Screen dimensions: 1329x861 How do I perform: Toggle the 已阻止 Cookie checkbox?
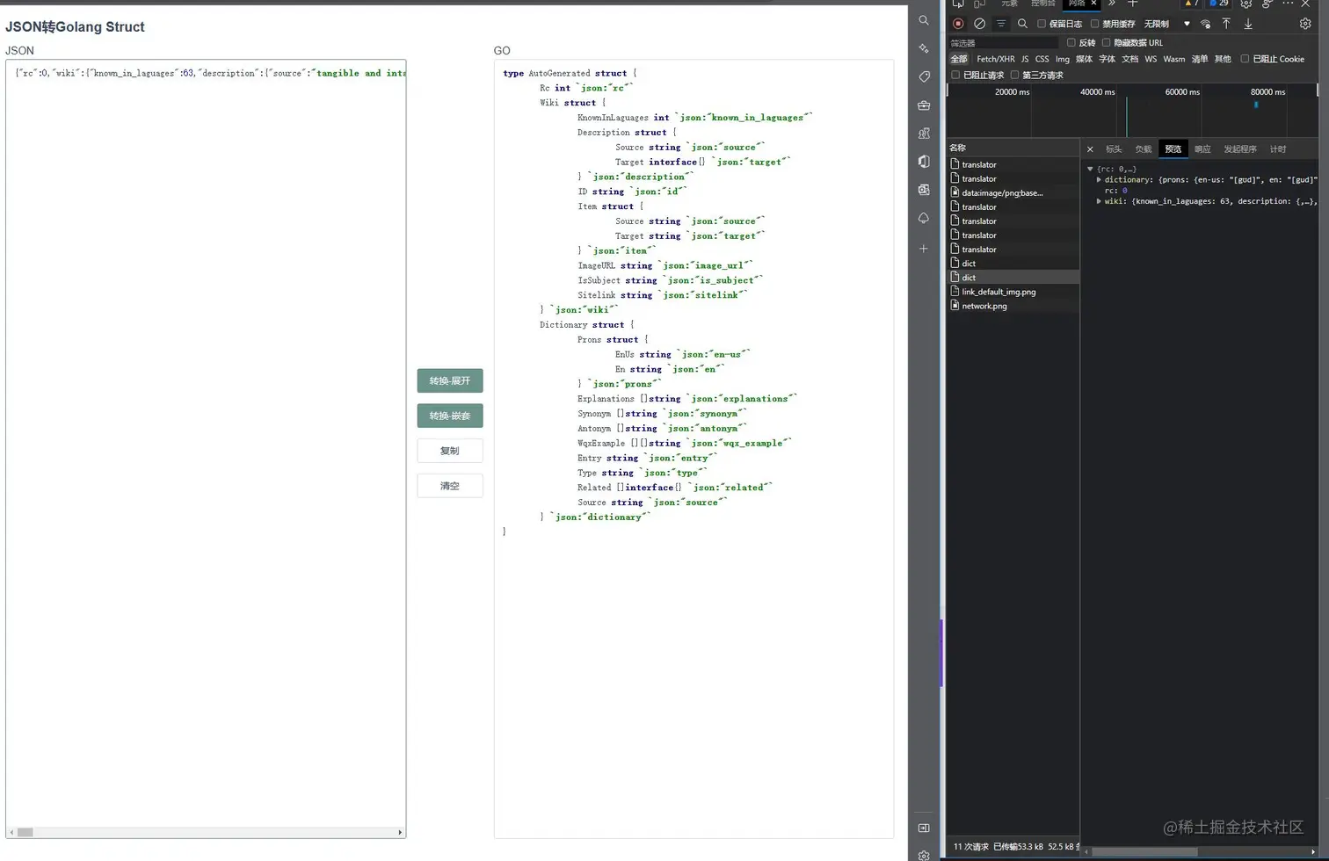1245,59
